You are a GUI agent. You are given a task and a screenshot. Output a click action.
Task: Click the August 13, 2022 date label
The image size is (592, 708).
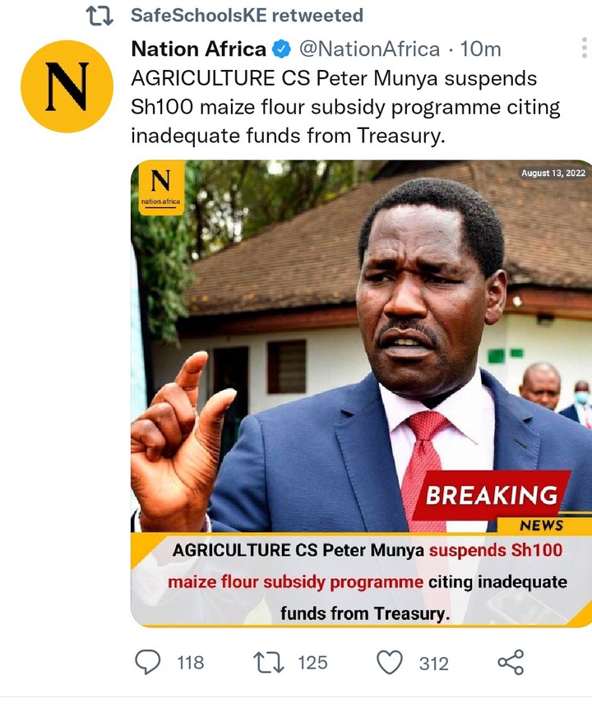(553, 173)
